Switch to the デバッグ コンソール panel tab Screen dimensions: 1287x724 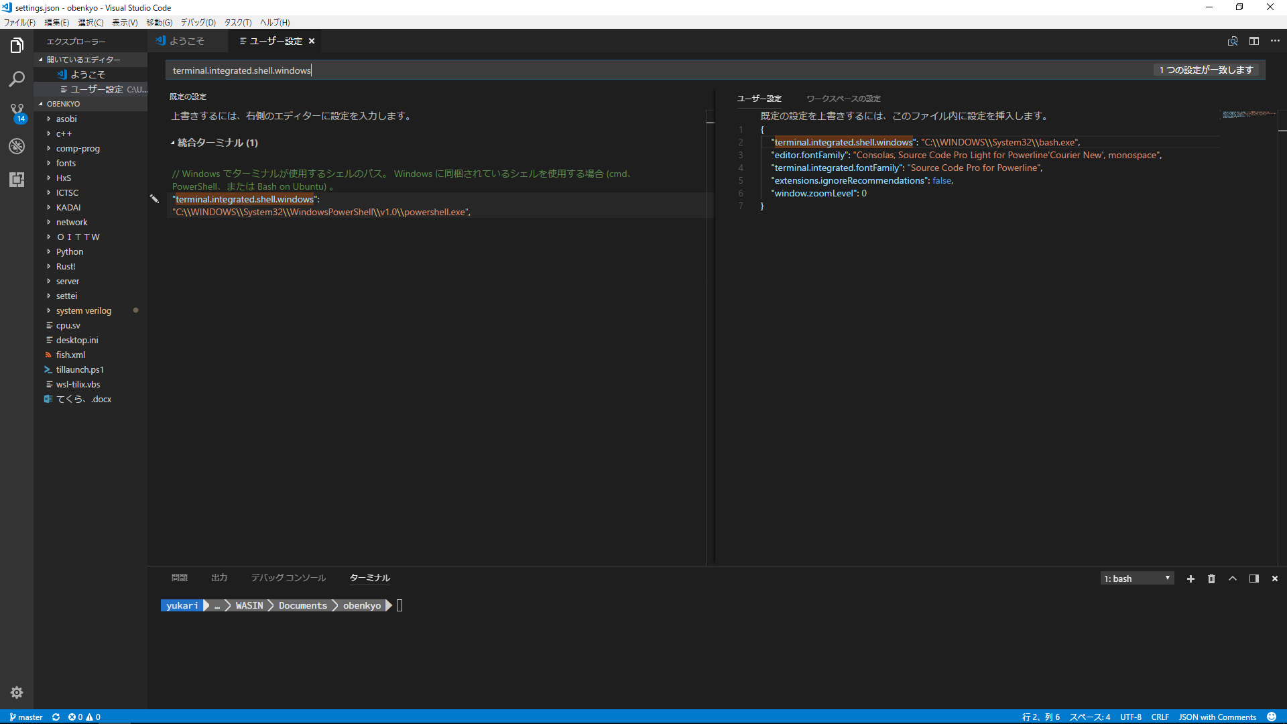pyautogui.click(x=288, y=578)
